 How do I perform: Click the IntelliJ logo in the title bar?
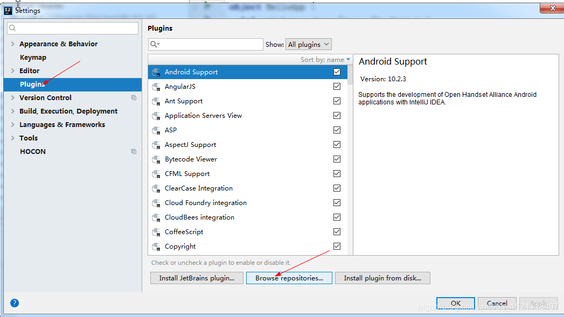8,10
